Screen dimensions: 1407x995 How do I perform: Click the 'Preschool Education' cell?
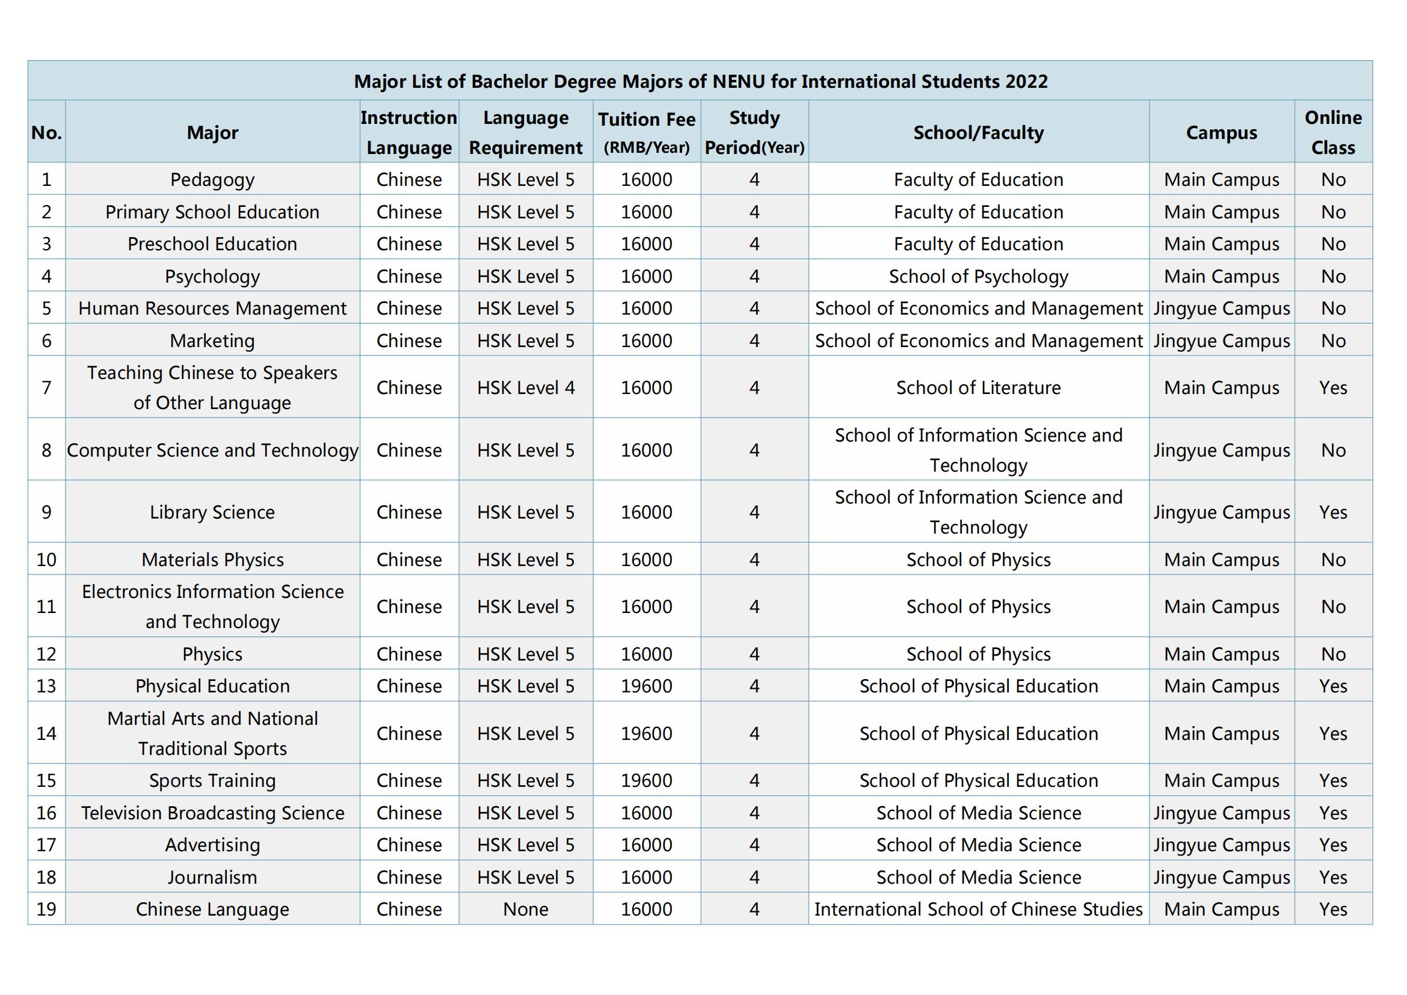tap(212, 244)
